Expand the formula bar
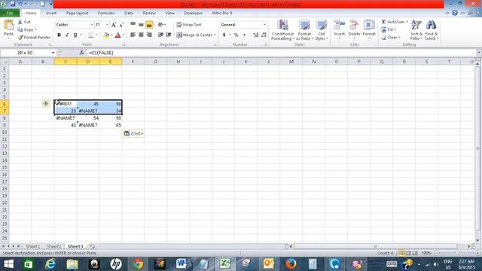 [479, 53]
